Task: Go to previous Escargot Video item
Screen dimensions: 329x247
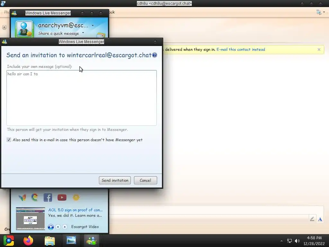Action: [58, 227]
